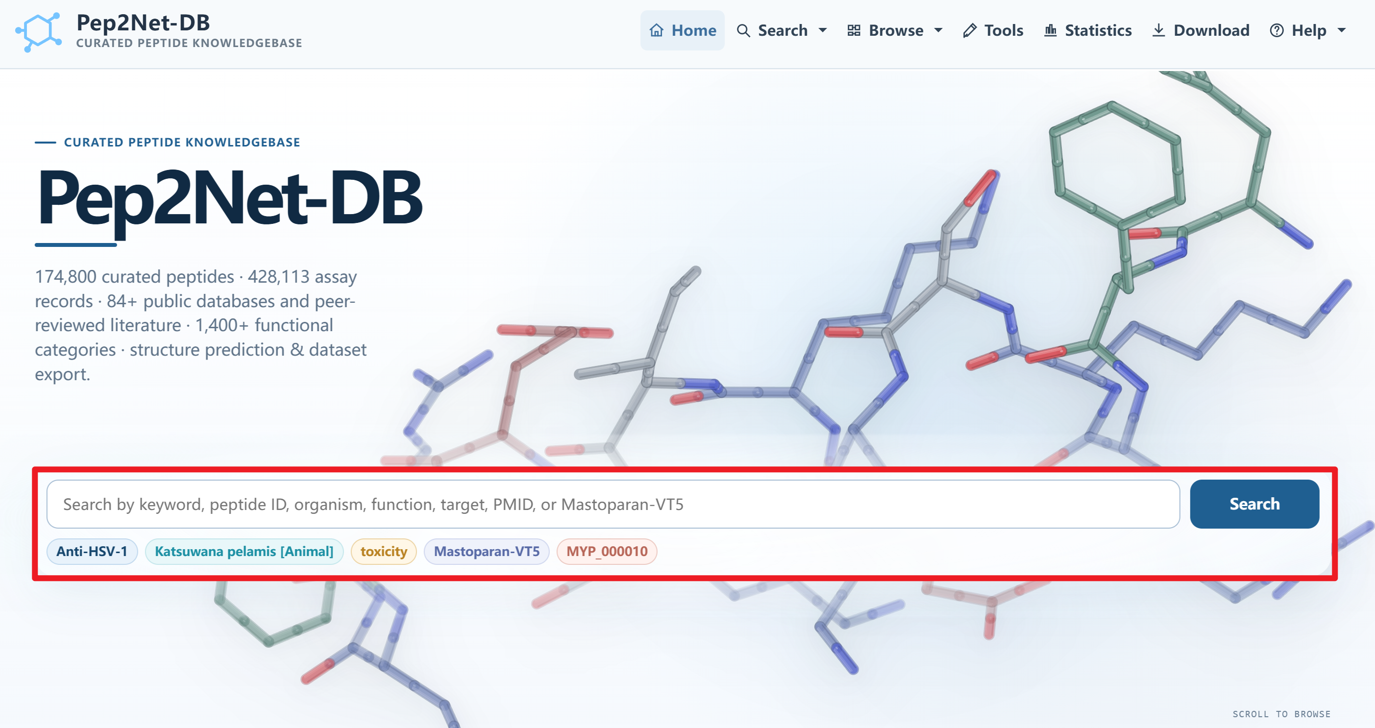Focus the keyword search input field
The image size is (1375, 728).
pos(614,504)
